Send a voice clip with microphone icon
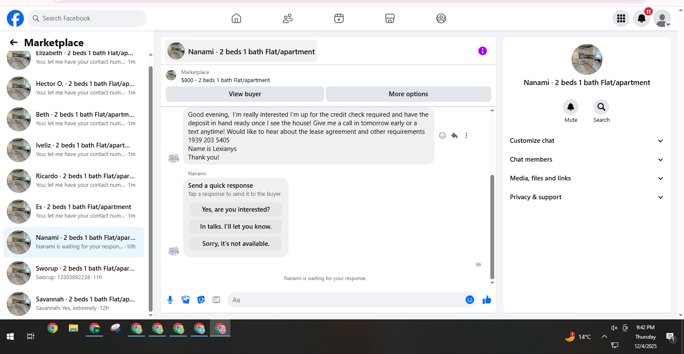The image size is (684, 354). (170, 300)
